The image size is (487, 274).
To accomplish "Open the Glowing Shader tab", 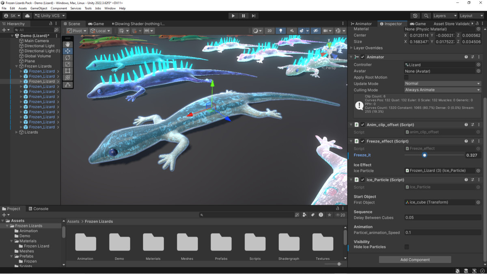I will click(x=138, y=24).
